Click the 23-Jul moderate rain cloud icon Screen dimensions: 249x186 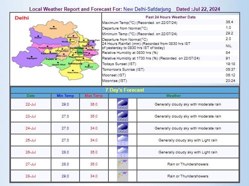(122, 116)
